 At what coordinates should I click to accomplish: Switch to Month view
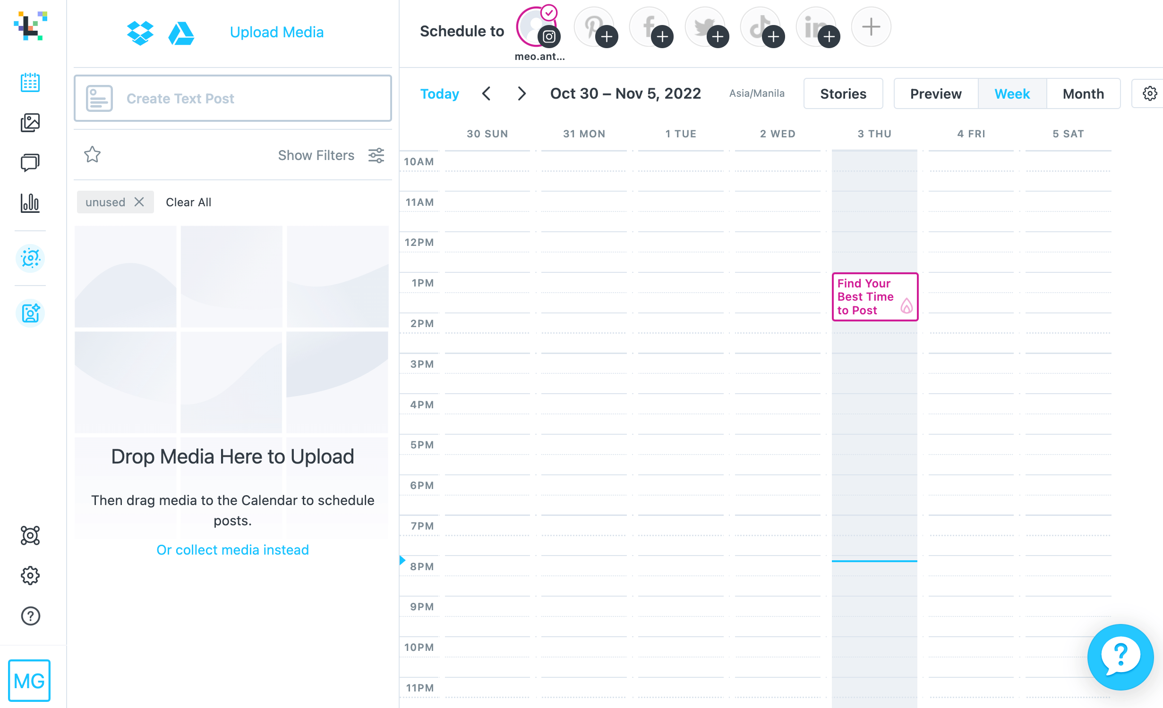point(1083,93)
